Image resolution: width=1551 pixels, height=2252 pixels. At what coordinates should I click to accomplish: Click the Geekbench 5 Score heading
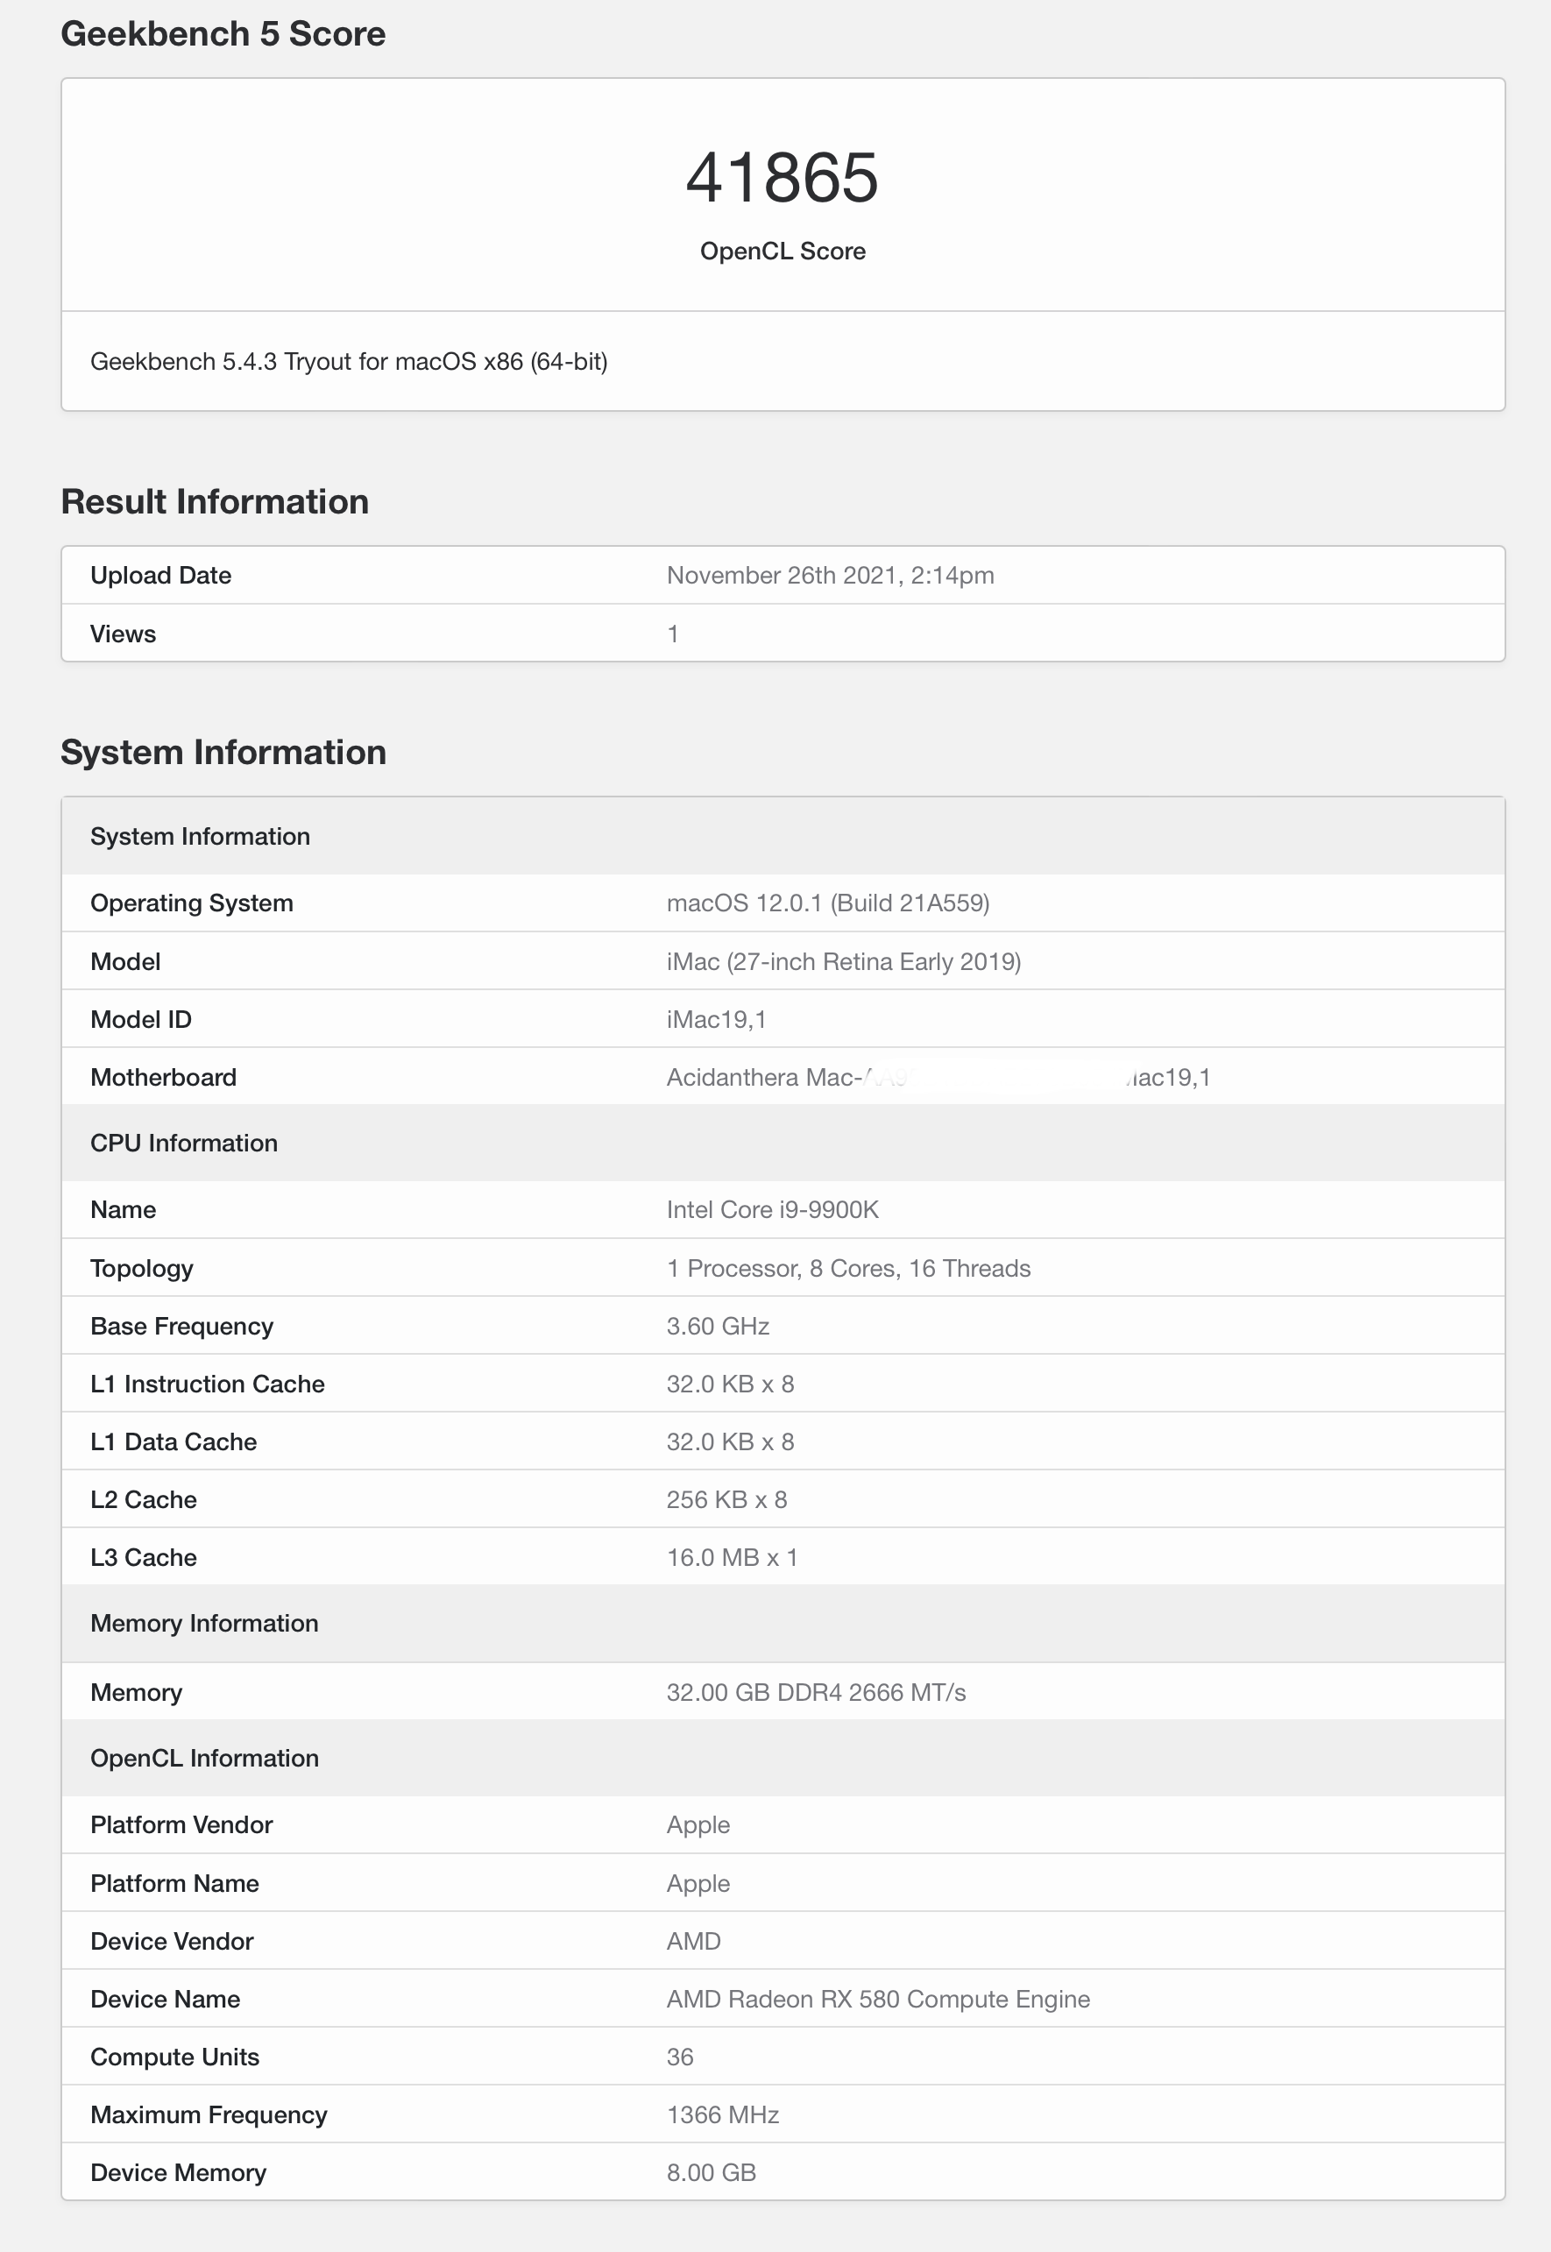click(223, 34)
